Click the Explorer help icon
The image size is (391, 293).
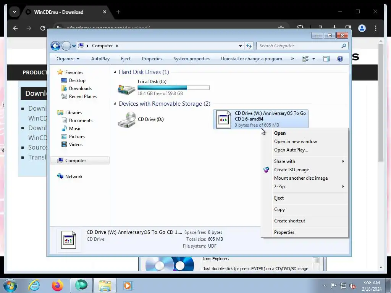340,59
